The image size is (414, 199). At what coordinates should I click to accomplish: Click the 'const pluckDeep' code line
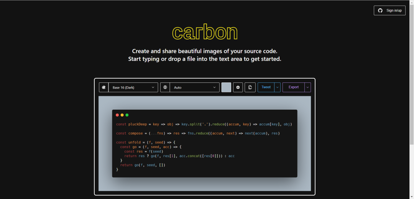[x=204, y=124]
